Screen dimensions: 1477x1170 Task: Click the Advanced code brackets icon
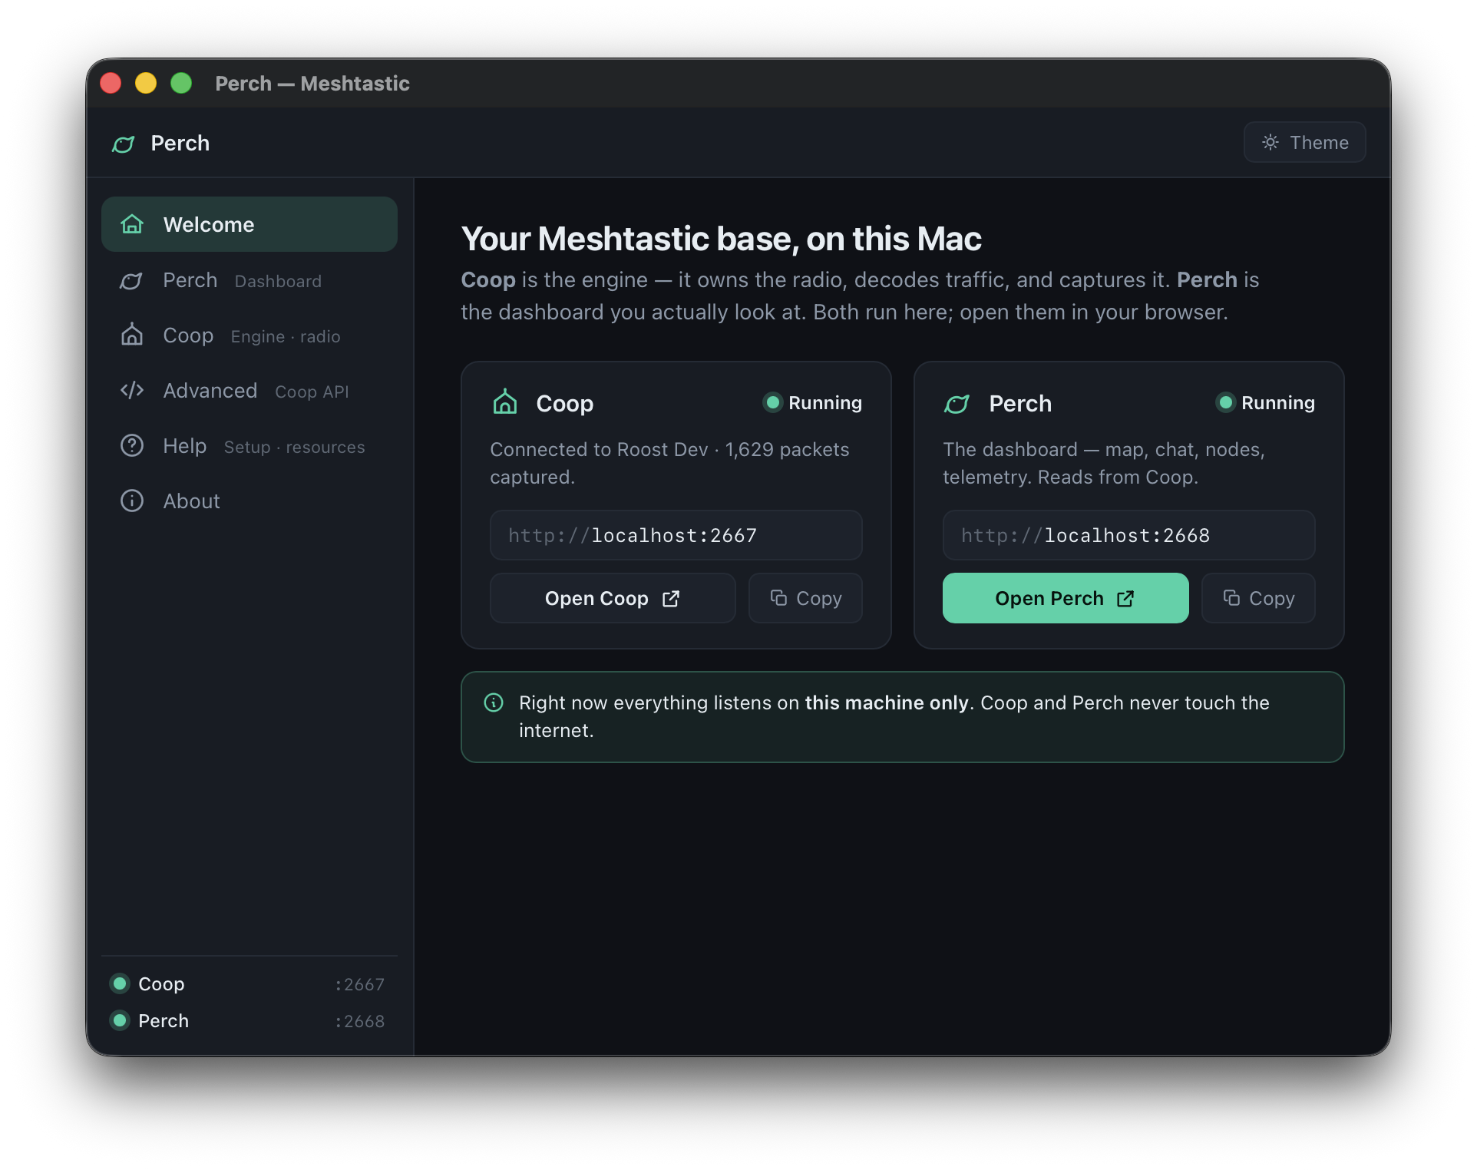click(x=132, y=391)
